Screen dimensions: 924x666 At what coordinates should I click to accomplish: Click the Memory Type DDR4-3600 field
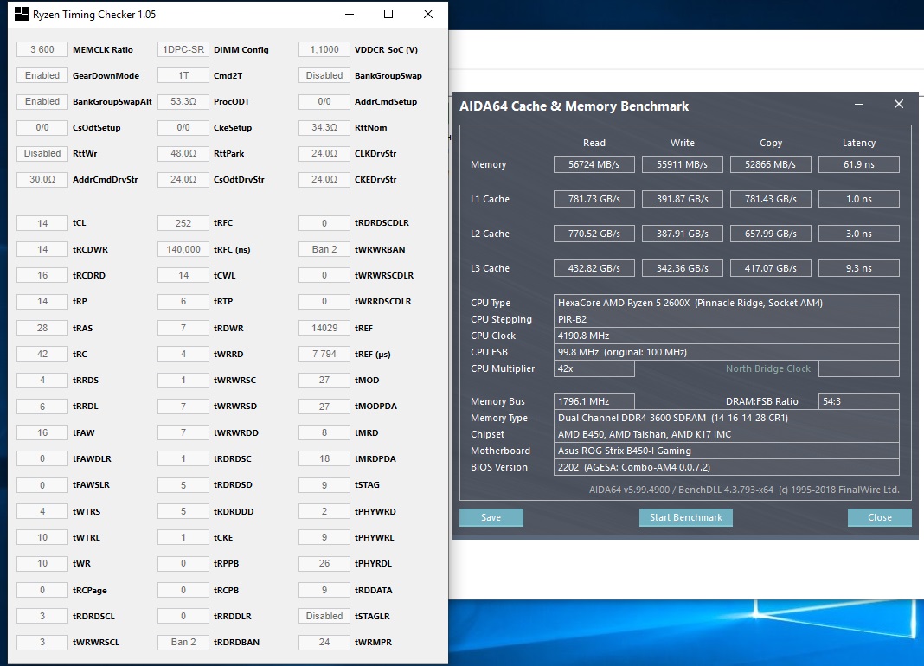pyautogui.click(x=727, y=418)
